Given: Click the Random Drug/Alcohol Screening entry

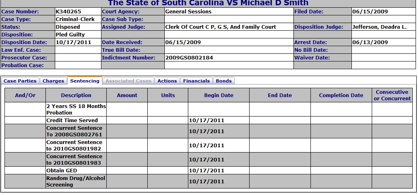Looking at the screenshot, I should pos(76,182).
